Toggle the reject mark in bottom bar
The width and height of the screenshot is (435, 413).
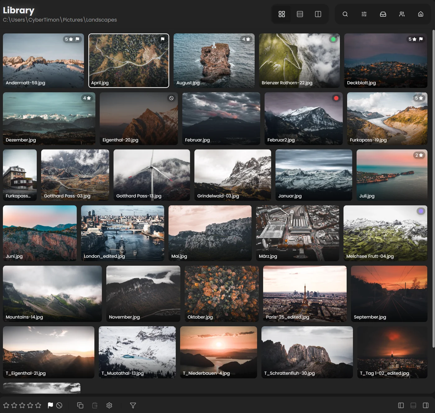pyautogui.click(x=59, y=405)
